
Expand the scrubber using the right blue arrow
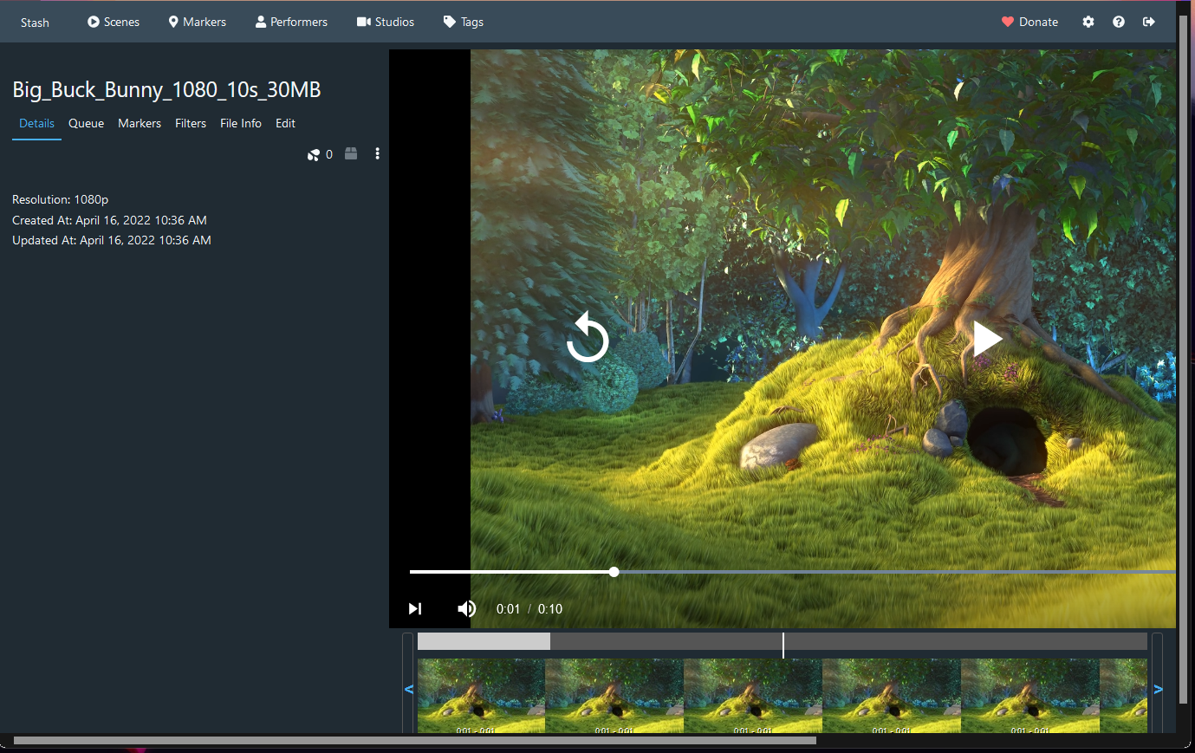[1159, 689]
